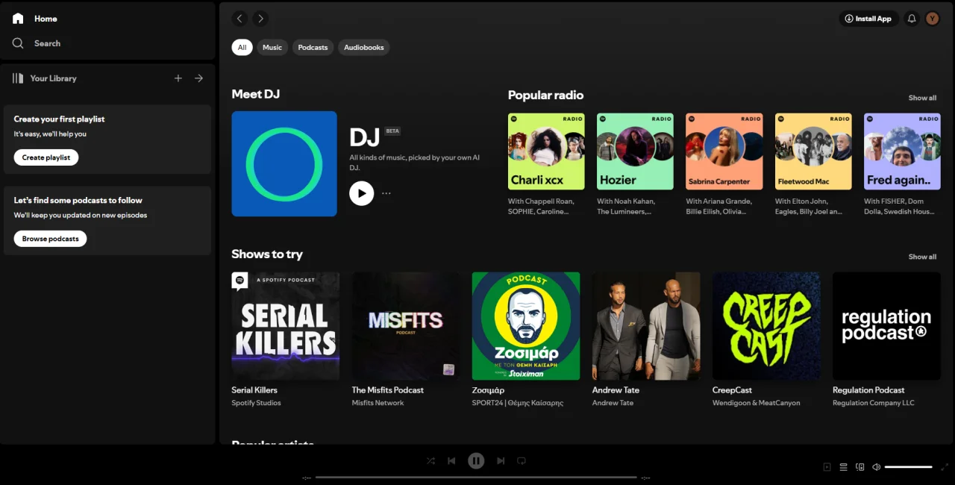Image resolution: width=955 pixels, height=485 pixels.
Task: Click plus icon to create playlist or folder
Action: tap(178, 78)
